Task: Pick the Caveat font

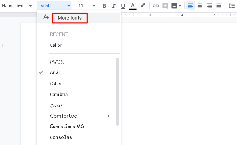Action: 56,106
